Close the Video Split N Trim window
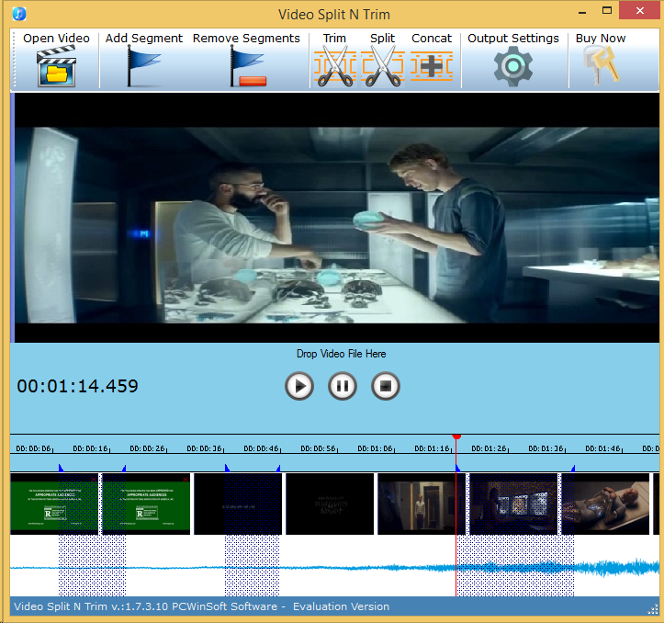This screenshot has height=623, width=664. coord(640,11)
